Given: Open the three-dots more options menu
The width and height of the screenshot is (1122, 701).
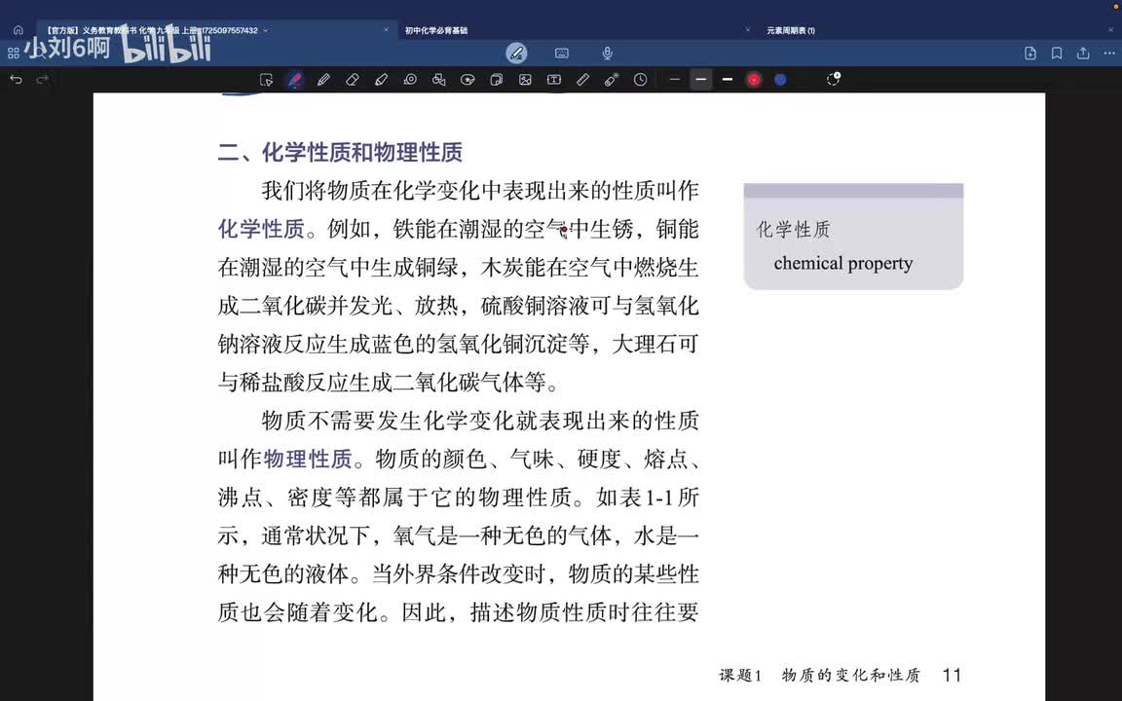Looking at the screenshot, I should (1109, 53).
